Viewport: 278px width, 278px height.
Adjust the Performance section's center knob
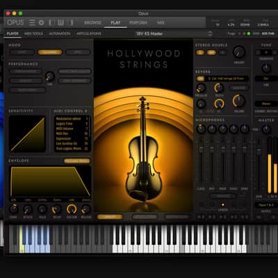[x=50, y=76]
